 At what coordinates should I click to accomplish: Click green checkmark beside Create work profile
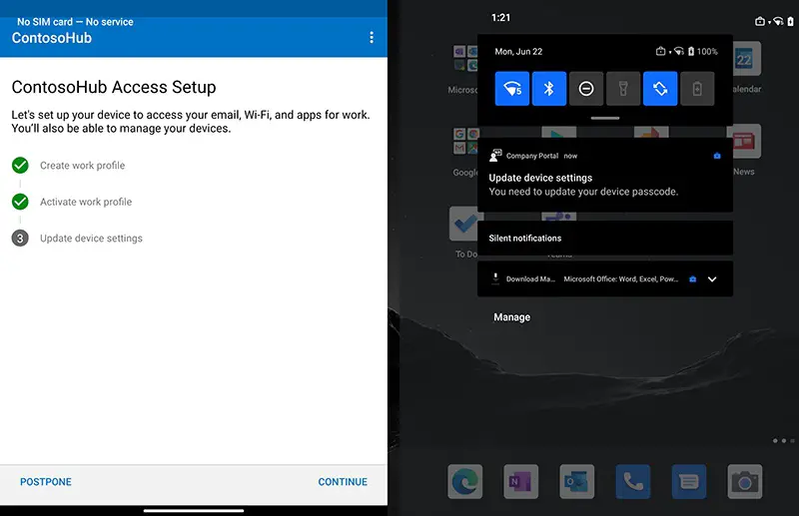[20, 166]
